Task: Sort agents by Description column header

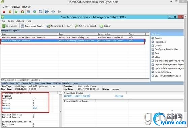Action: [x=113, y=34]
